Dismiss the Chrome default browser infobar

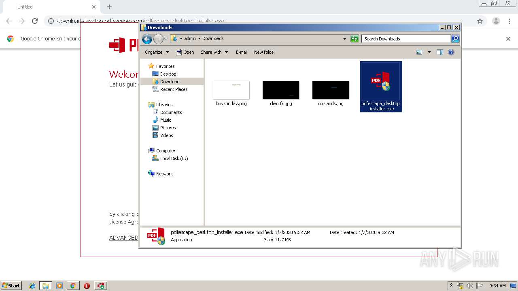click(x=508, y=39)
